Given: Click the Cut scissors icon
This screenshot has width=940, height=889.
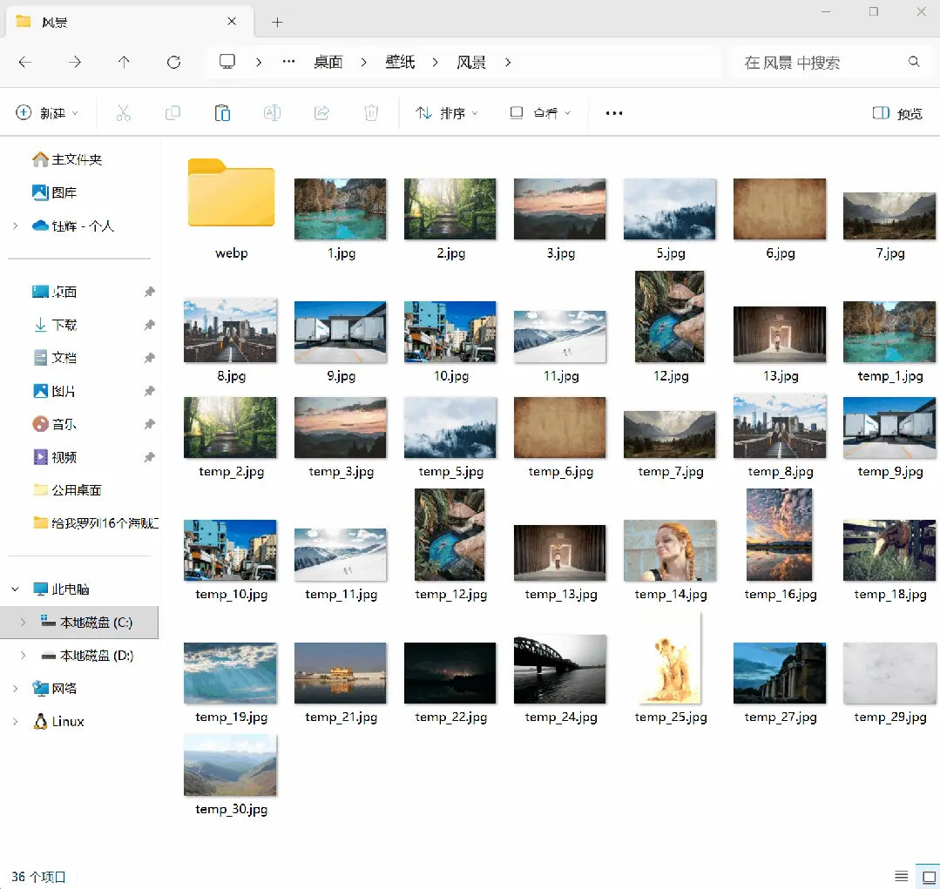Looking at the screenshot, I should [123, 113].
